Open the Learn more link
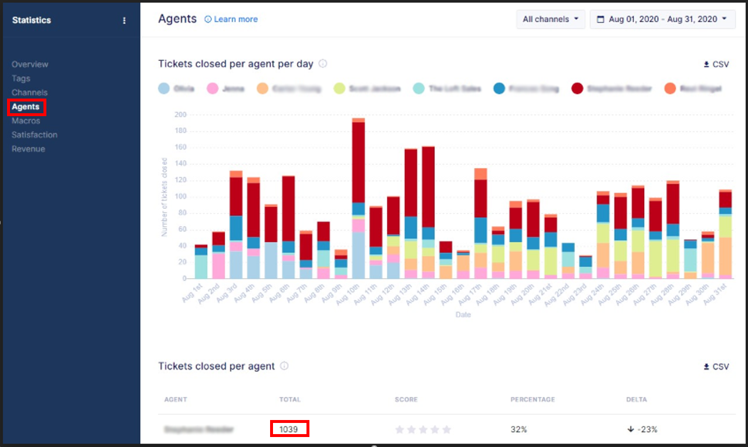This screenshot has height=447, width=748. (x=235, y=19)
